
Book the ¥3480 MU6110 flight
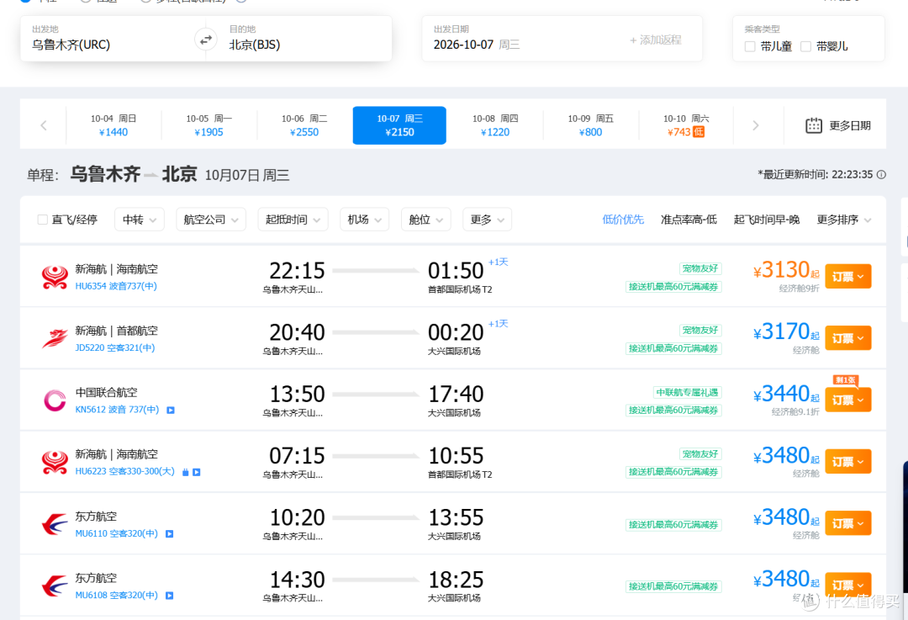(847, 524)
